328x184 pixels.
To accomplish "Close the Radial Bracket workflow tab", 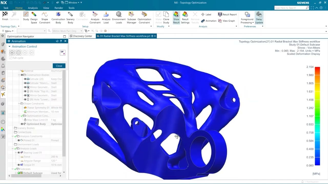I will 155,36.
